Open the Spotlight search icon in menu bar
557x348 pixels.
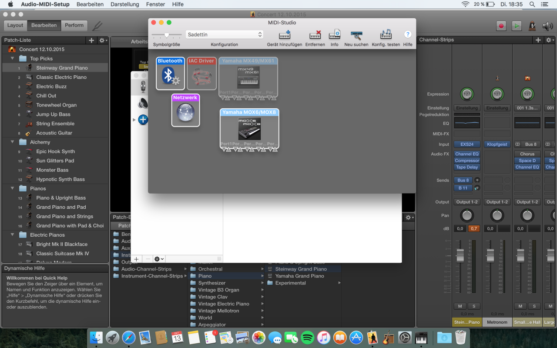[532, 4]
